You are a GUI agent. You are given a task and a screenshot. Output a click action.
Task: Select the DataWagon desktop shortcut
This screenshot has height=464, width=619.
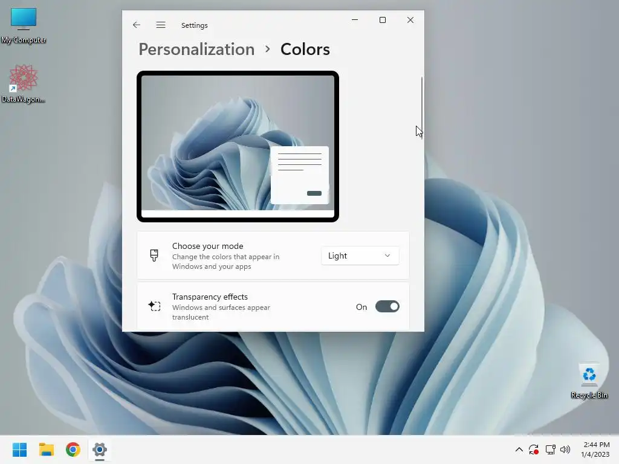(24, 83)
